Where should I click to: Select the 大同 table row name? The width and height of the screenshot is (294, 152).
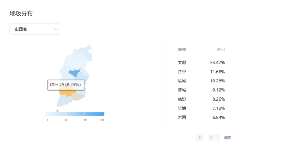point(182,117)
